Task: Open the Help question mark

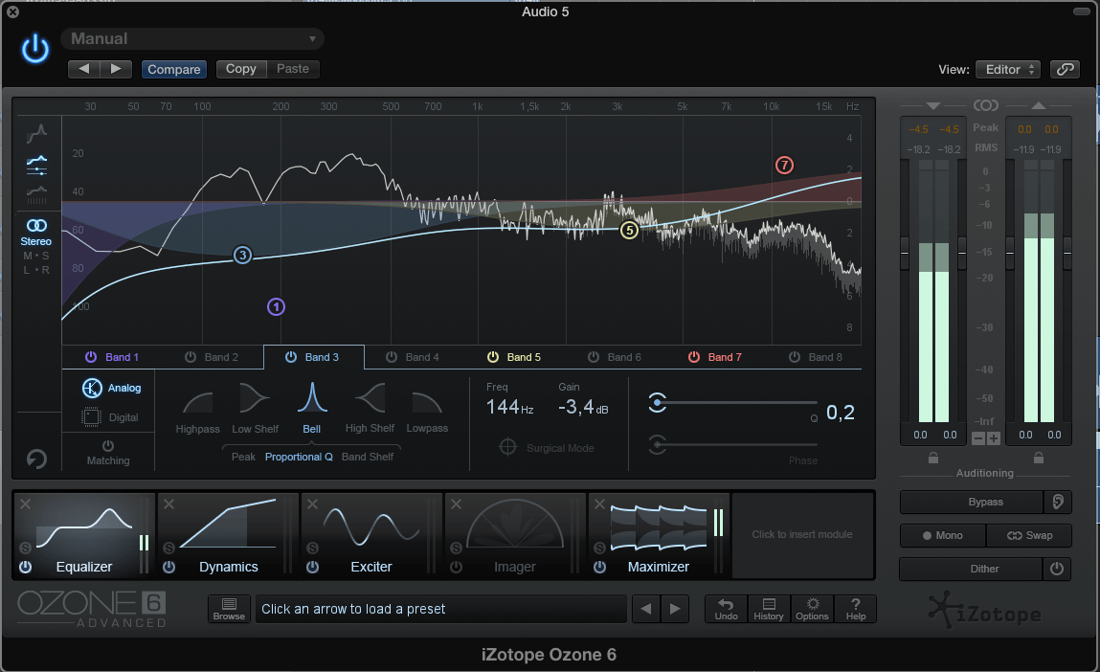Action: coord(856,609)
